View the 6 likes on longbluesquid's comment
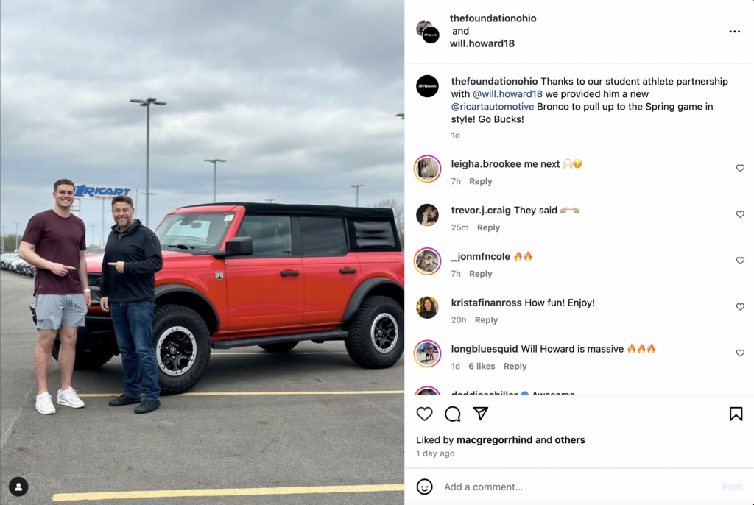 tap(482, 366)
